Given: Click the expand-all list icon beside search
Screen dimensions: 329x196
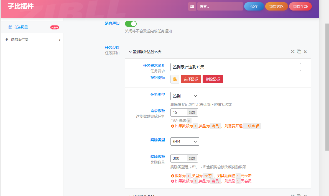Looking at the screenshot, I should pyautogui.click(x=192, y=6).
